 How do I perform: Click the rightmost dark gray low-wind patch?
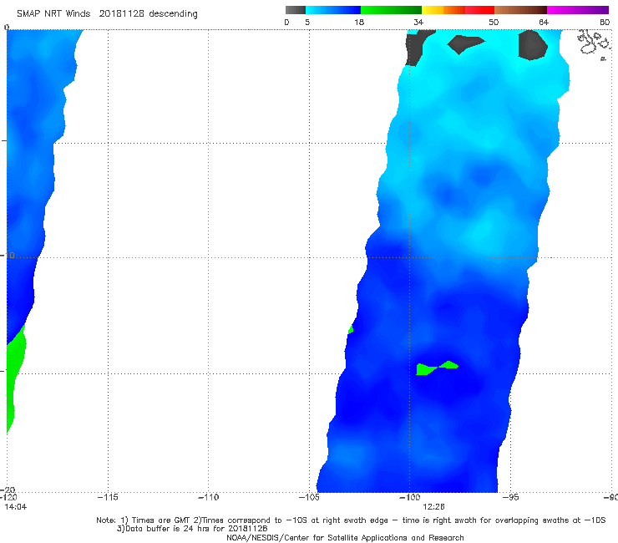pos(532,44)
